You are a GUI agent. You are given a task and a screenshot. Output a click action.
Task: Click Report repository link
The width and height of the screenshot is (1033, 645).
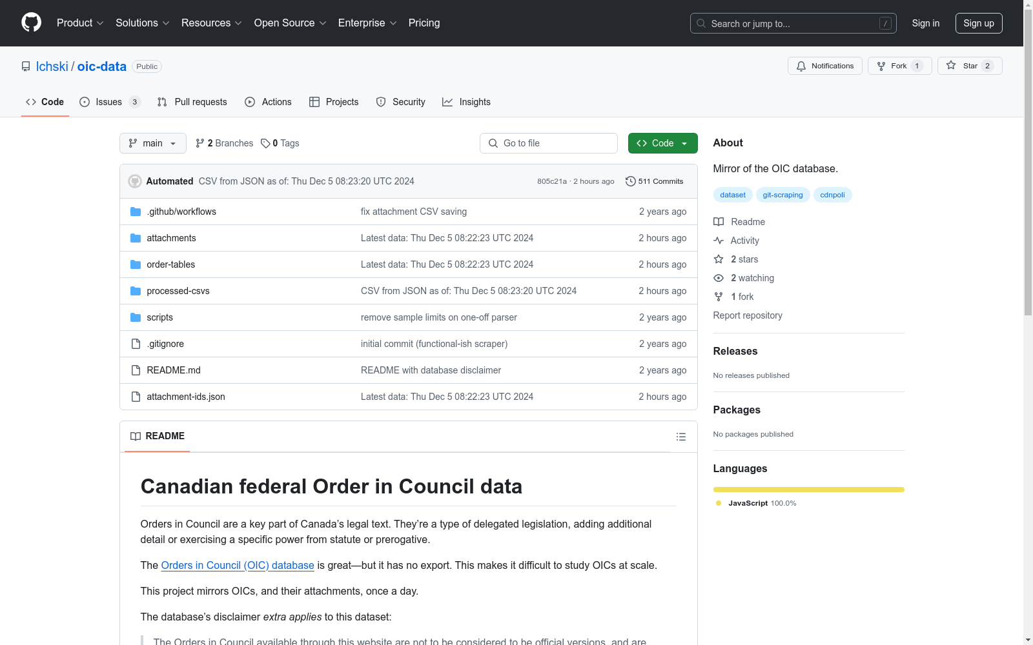(x=748, y=315)
